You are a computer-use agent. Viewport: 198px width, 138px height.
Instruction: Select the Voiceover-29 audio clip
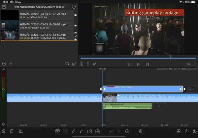pos(127,106)
